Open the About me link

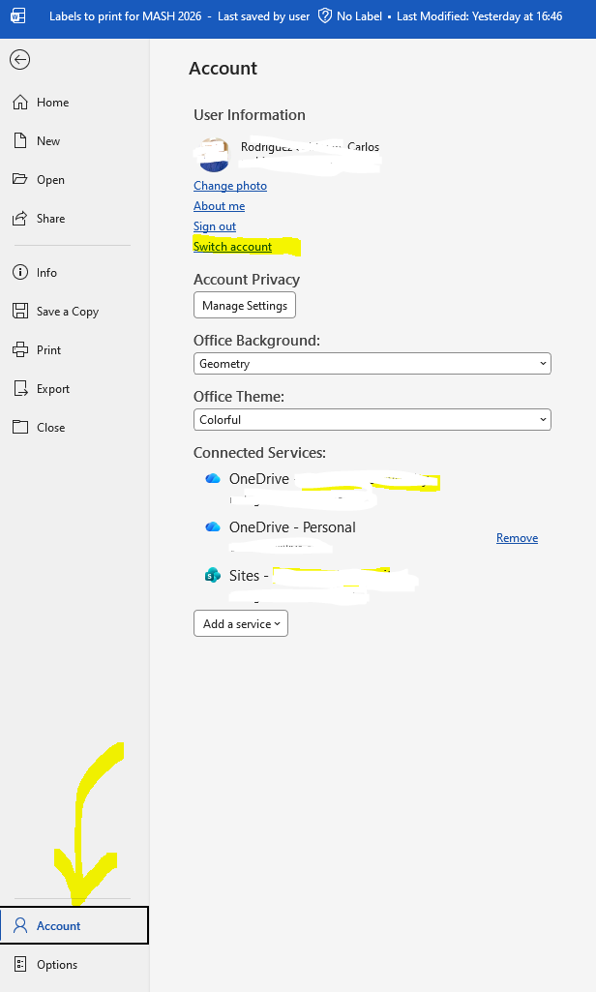[219, 206]
